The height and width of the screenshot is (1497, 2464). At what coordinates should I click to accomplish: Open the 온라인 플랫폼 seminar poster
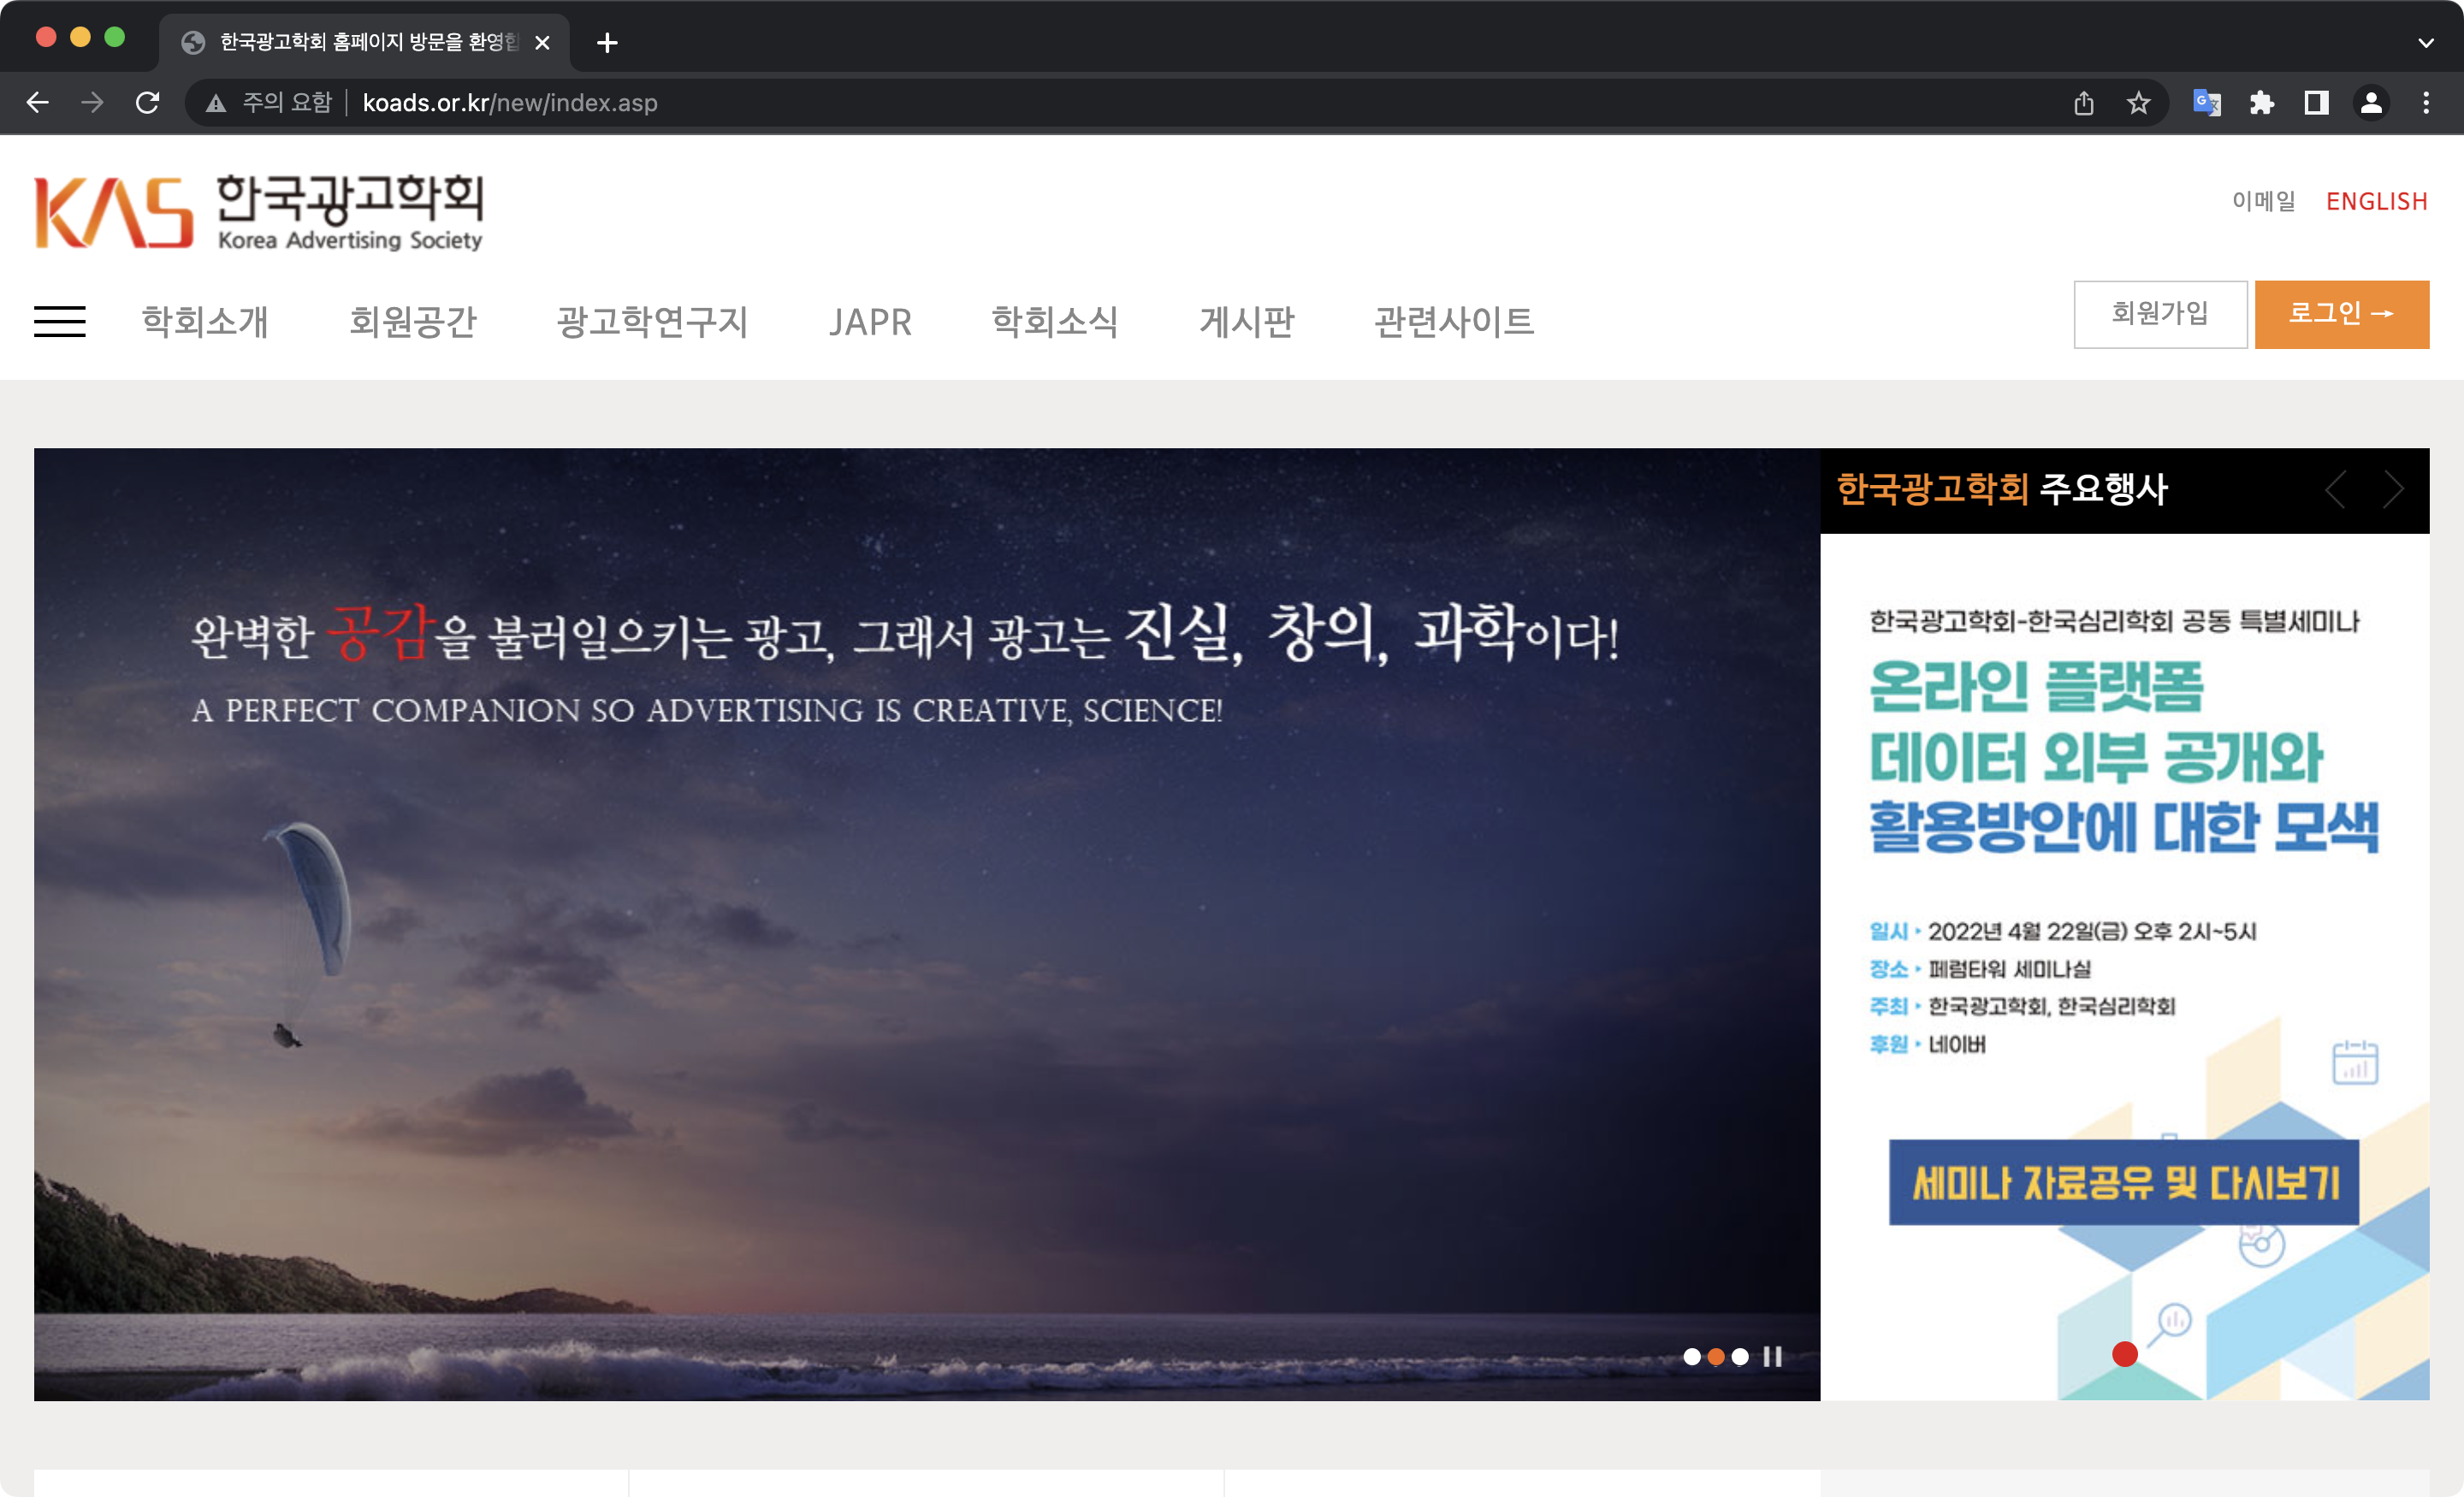point(2124,967)
